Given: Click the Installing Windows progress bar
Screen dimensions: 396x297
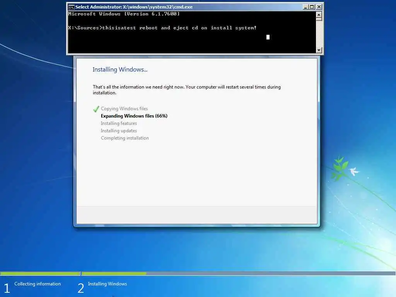Looking at the screenshot, I should [x=238, y=273].
